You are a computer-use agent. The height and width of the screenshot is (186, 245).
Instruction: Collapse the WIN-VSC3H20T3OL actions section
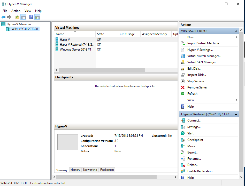236,31
